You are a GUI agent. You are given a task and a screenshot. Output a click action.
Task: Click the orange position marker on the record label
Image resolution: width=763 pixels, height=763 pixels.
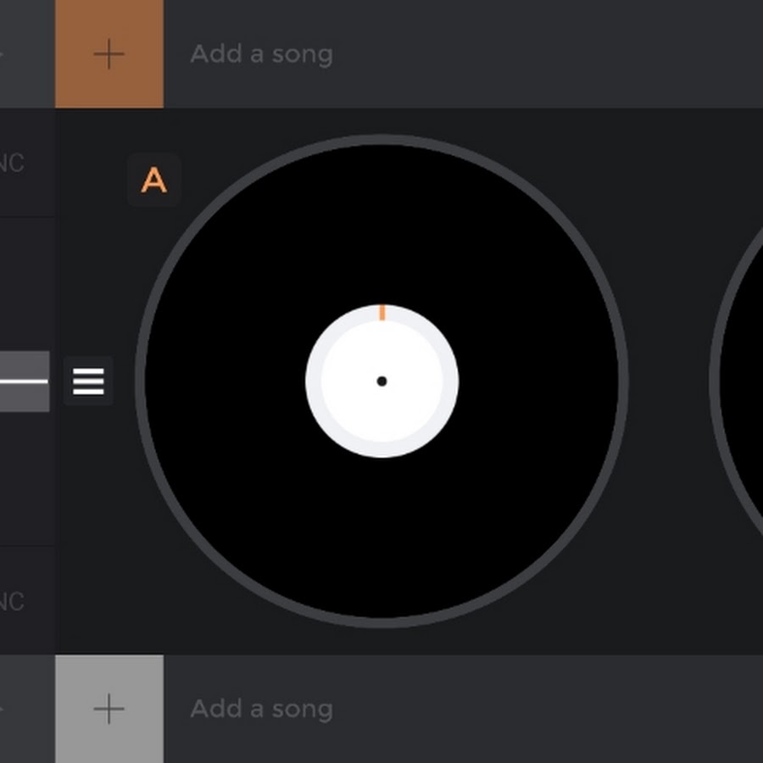click(x=382, y=312)
